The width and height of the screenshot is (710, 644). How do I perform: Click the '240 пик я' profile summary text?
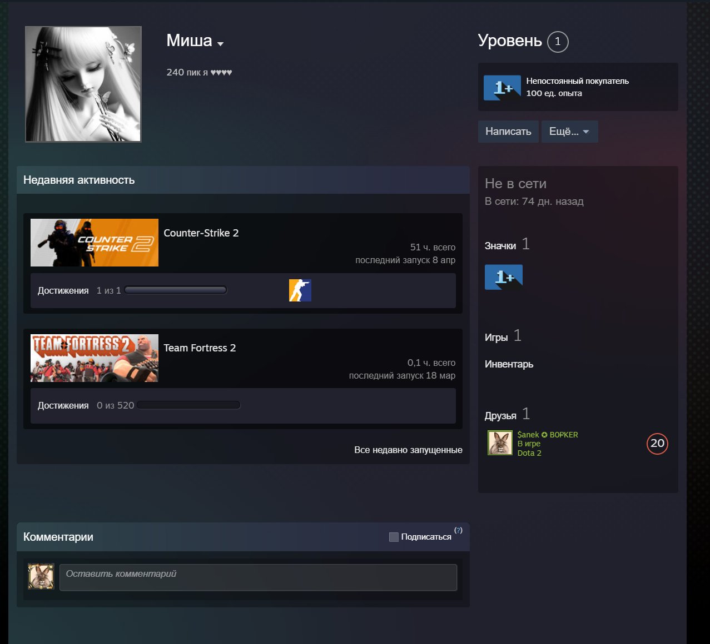point(199,72)
